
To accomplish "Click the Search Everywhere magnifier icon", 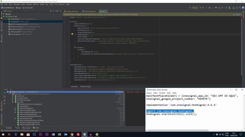I will click(240, 8).
